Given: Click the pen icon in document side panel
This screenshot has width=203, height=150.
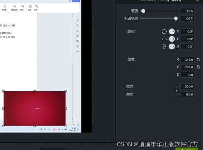Looking at the screenshot, I should pyautogui.click(x=78, y=21).
